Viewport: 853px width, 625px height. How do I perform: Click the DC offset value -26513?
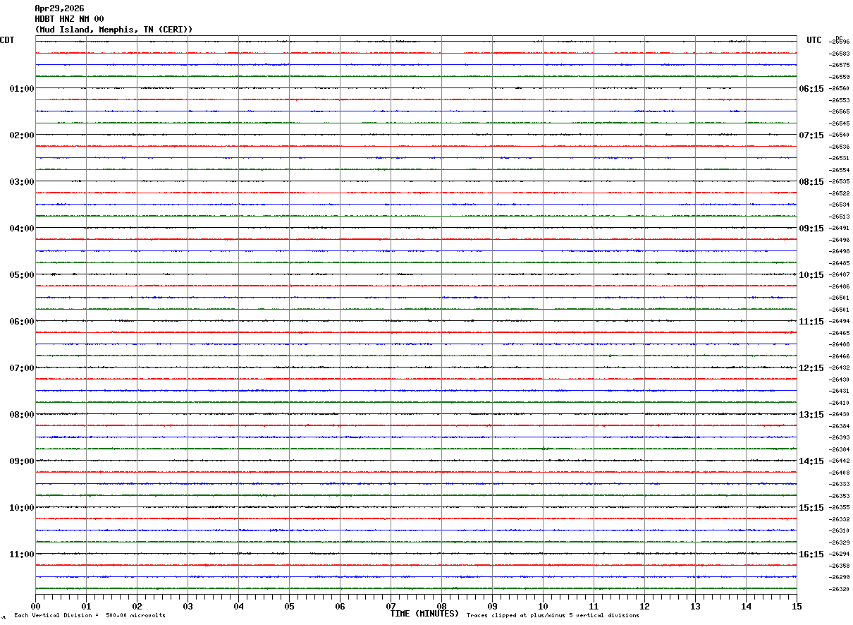(x=839, y=217)
